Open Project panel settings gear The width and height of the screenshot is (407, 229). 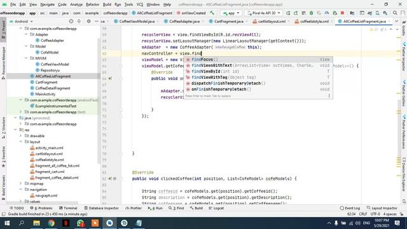(x=88, y=21)
